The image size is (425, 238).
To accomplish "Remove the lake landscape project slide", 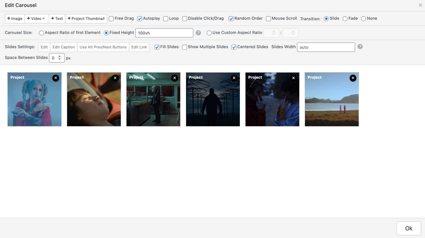I will pyautogui.click(x=353, y=78).
